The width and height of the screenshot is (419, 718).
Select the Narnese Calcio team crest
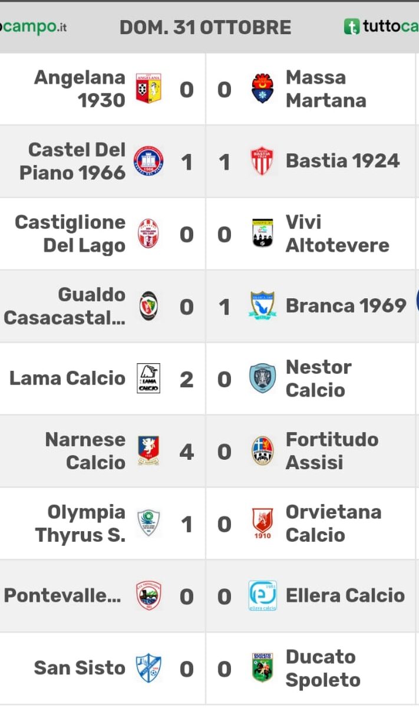pos(149,451)
